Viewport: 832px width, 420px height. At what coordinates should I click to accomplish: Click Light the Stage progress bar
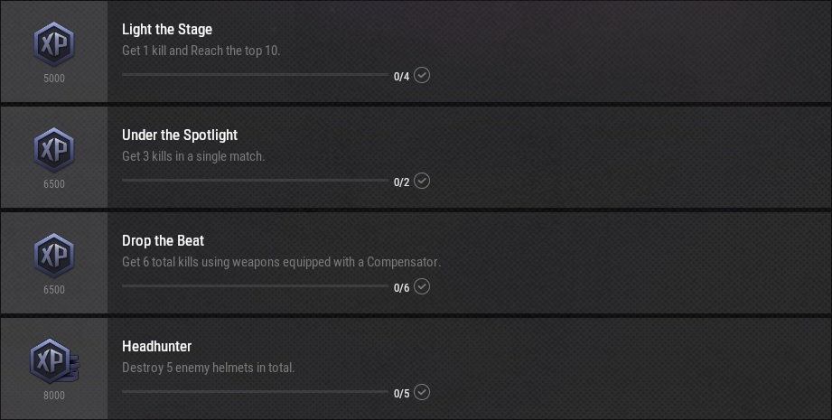(x=255, y=75)
